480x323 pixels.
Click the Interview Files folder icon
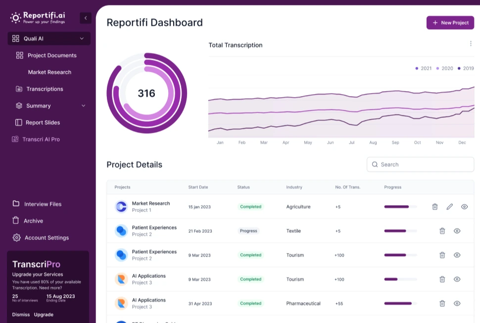coord(16,204)
